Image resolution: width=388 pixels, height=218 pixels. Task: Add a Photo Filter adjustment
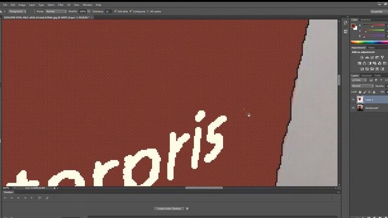tap(375, 63)
